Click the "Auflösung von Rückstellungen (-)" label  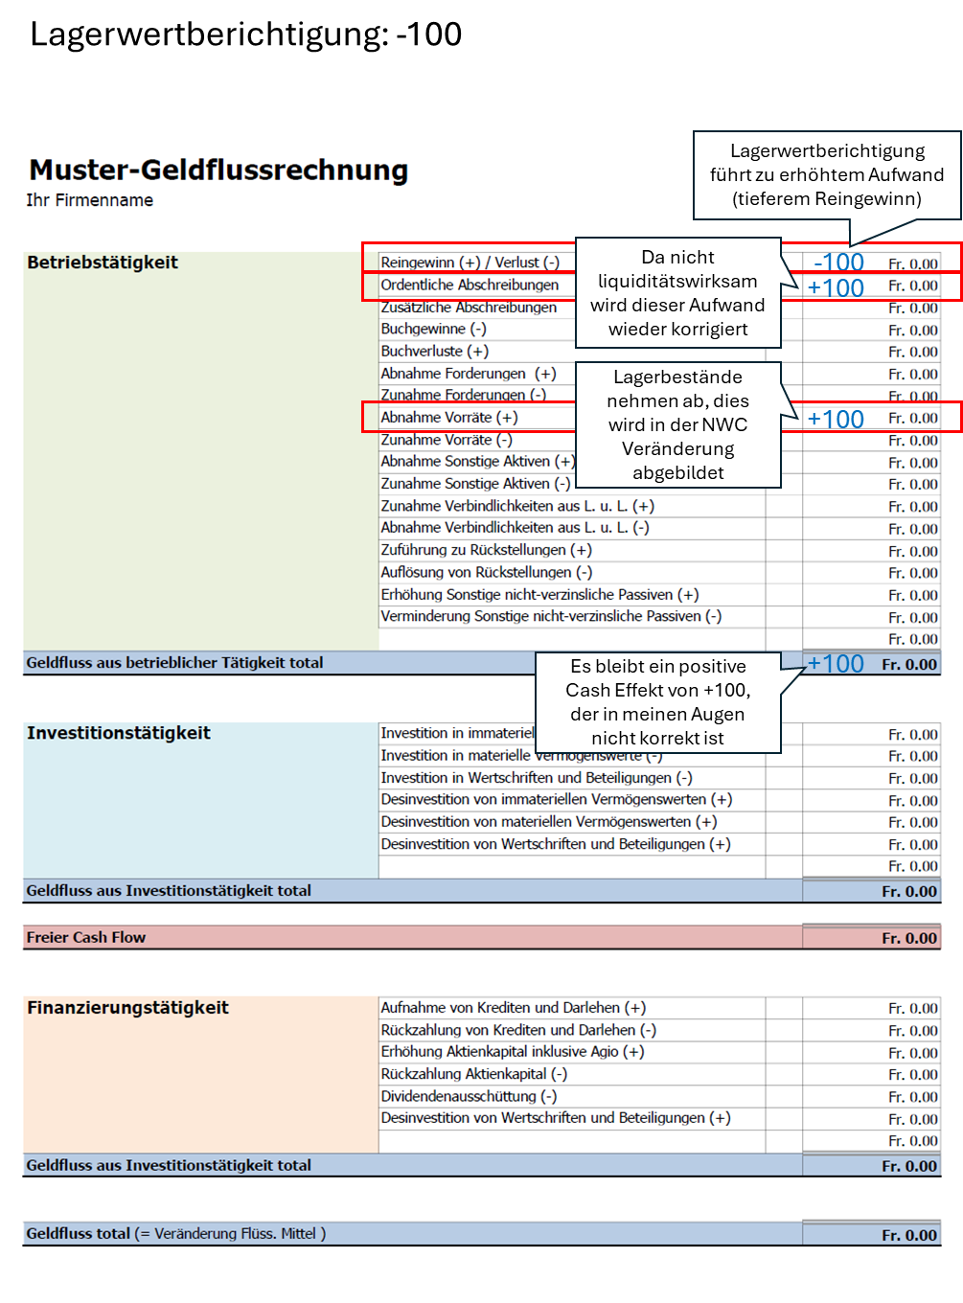tap(487, 572)
